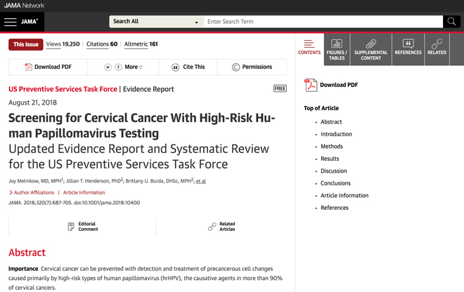Open the hamburger navigation menu

pos(11,22)
